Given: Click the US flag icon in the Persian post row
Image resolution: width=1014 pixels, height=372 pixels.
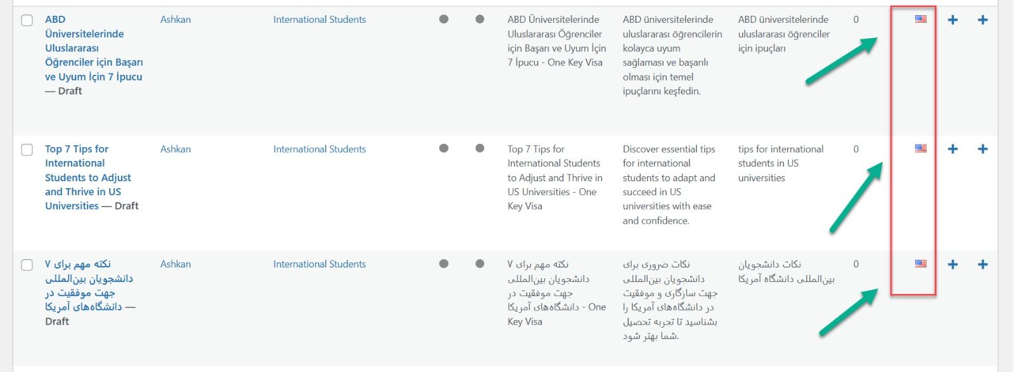Looking at the screenshot, I should click(x=921, y=264).
